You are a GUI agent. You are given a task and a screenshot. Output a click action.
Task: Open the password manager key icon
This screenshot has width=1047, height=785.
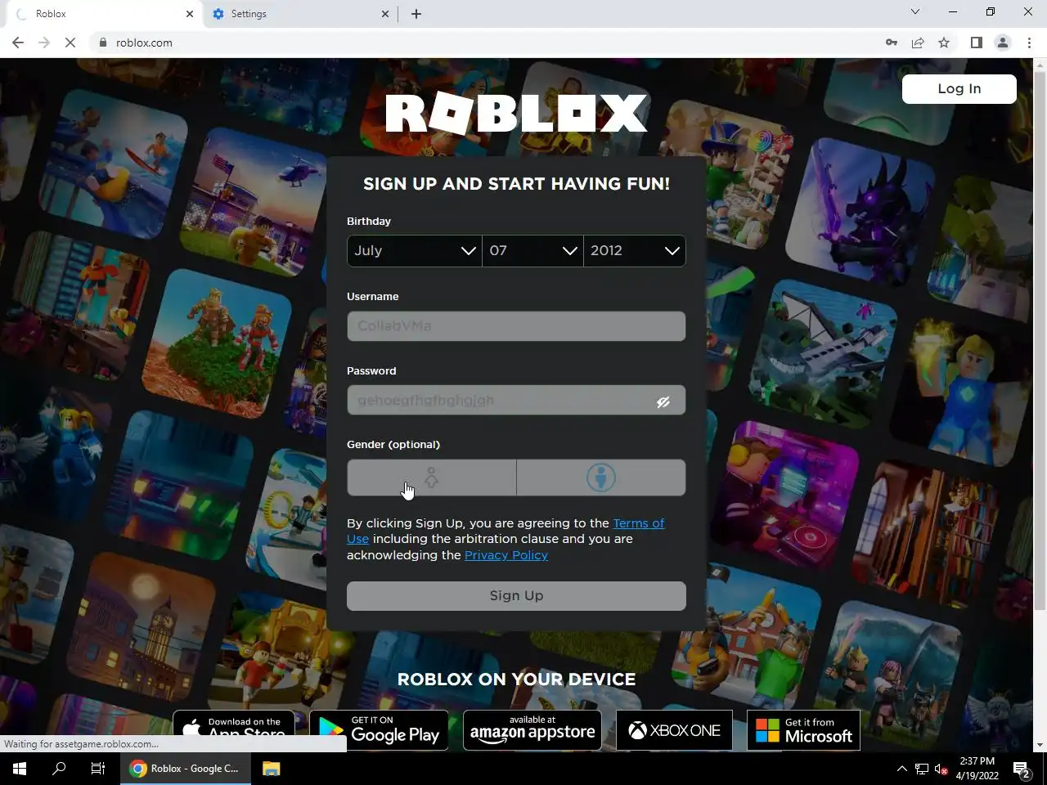892,43
